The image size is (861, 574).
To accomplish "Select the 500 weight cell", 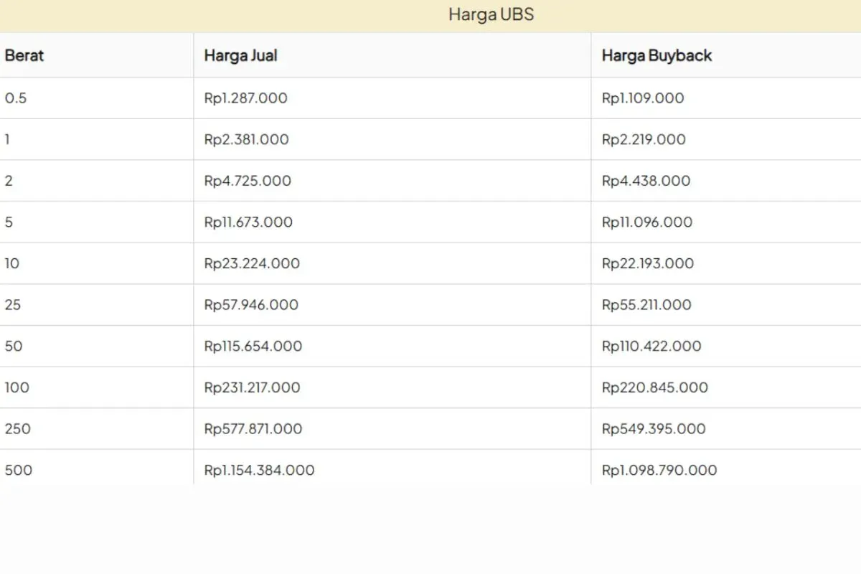I will [x=18, y=471].
